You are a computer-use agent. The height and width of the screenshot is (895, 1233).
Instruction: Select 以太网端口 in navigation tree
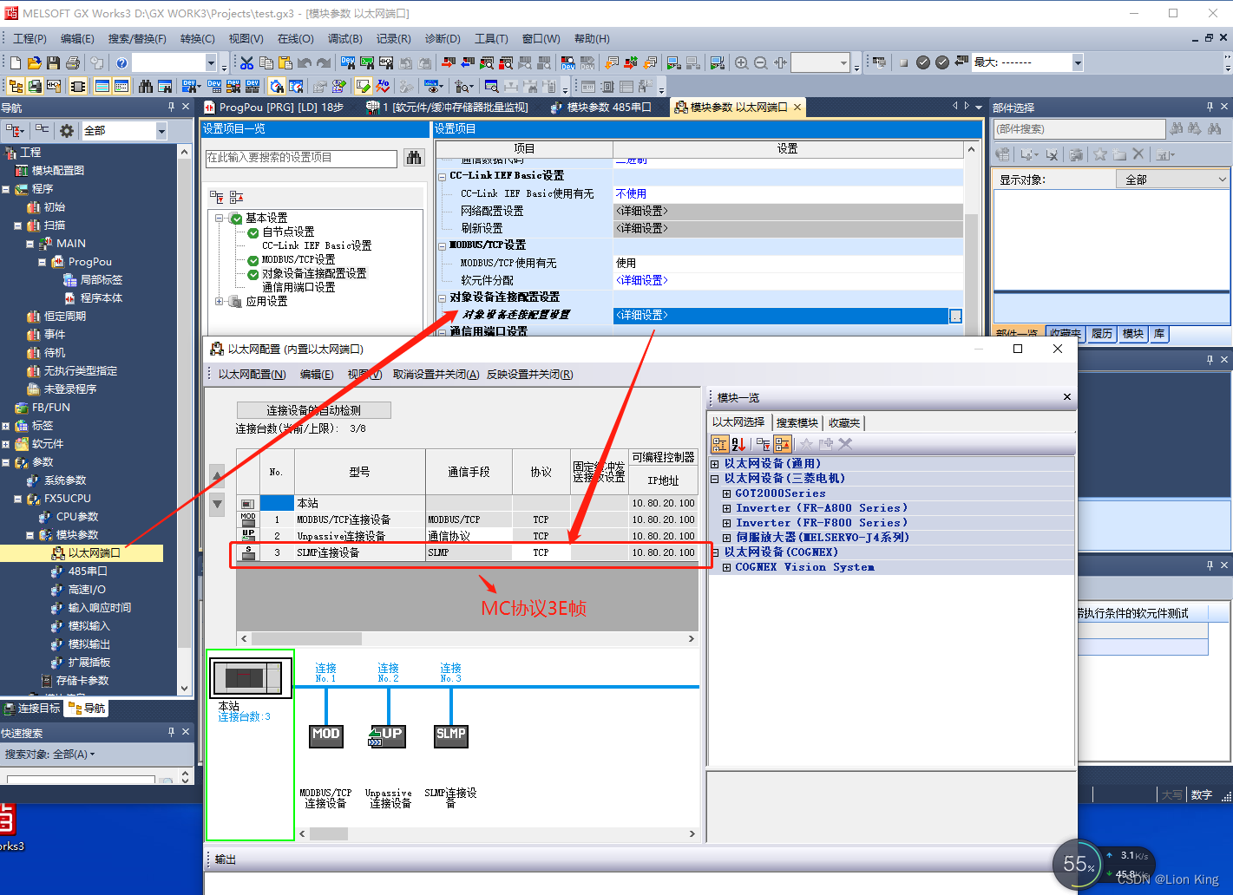click(94, 553)
